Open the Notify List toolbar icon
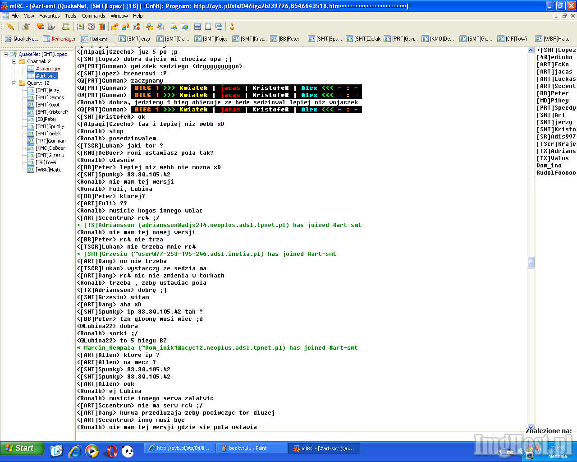Image resolution: width=577 pixels, height=462 pixels. tap(174, 27)
